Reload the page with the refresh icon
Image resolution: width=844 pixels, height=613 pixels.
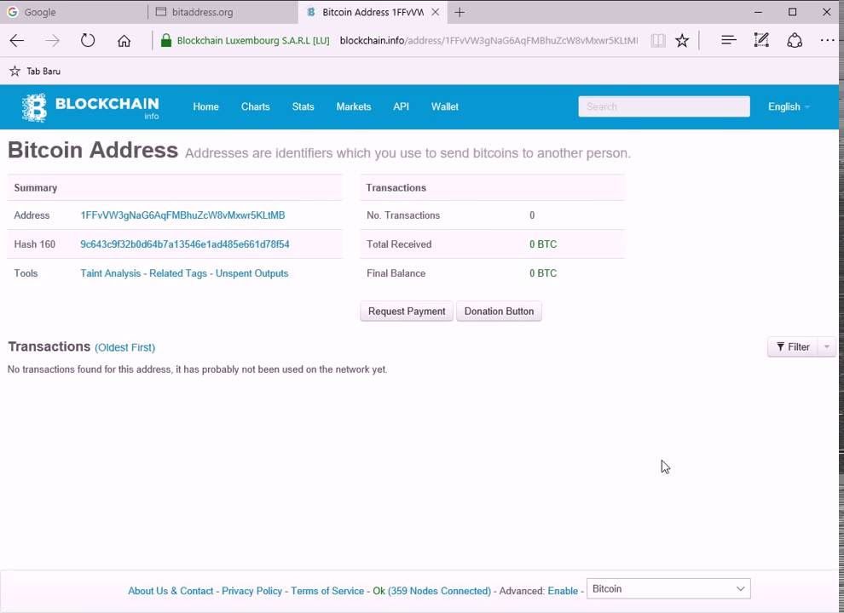(88, 41)
